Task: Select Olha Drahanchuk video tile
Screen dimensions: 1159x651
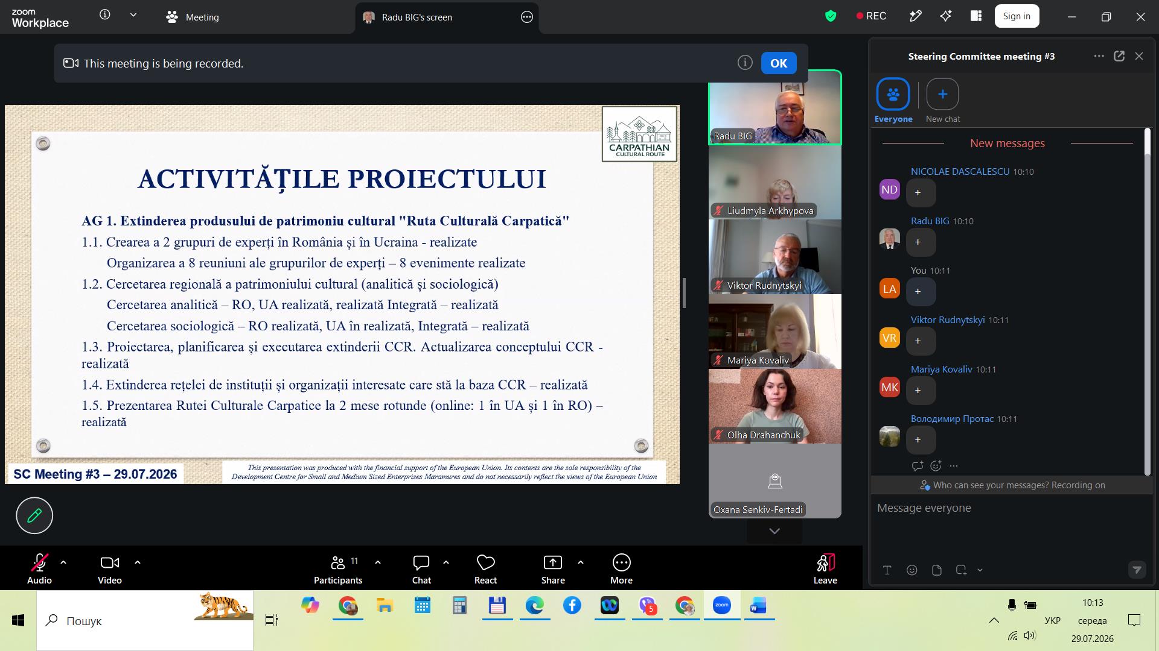Action: click(775, 406)
